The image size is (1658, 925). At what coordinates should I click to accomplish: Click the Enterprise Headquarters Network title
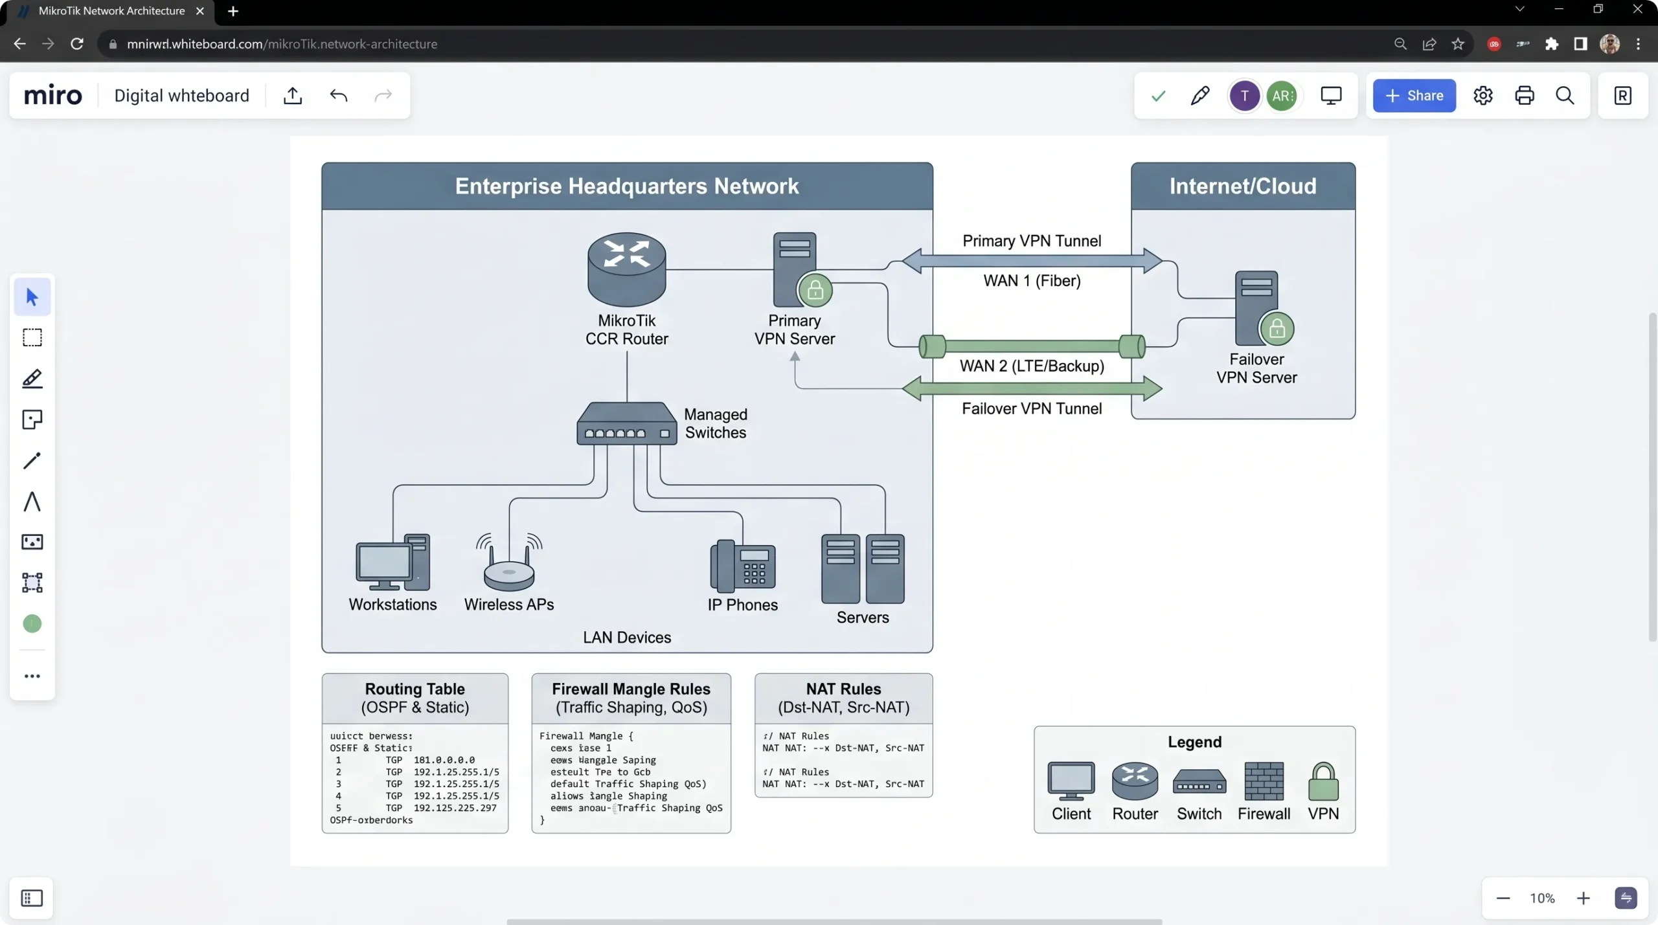coord(627,186)
